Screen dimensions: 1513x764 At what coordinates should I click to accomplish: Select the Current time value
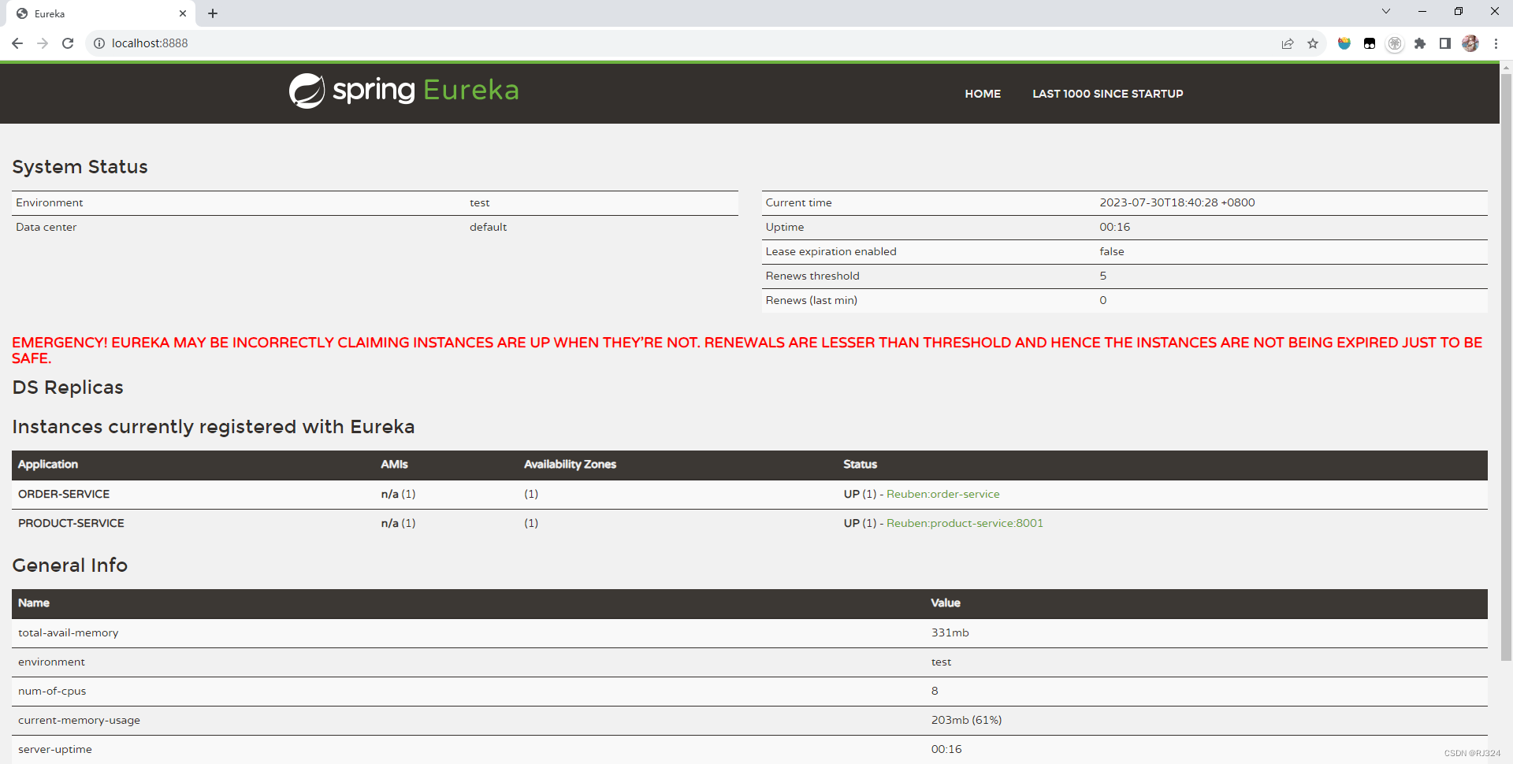(x=1177, y=202)
